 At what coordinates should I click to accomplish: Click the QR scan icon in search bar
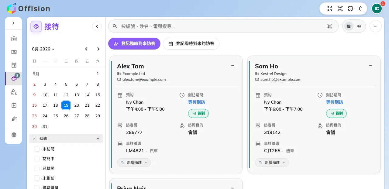point(330,26)
